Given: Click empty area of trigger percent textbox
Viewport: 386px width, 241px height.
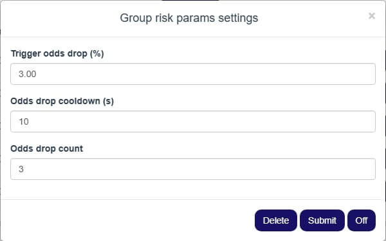Looking at the screenshot, I should [206, 74].
